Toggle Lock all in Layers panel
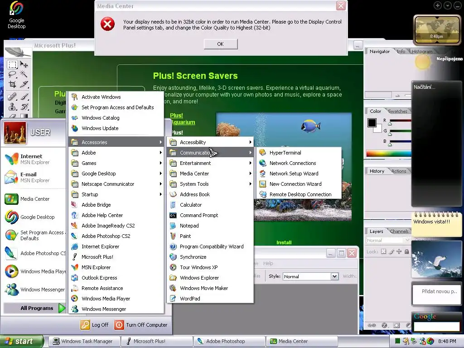Viewport: 464px width, 348px height. coord(407,251)
